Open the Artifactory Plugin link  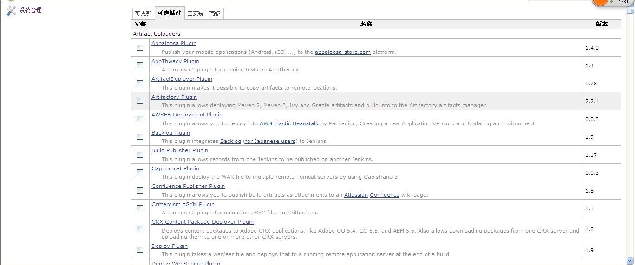[174, 97]
